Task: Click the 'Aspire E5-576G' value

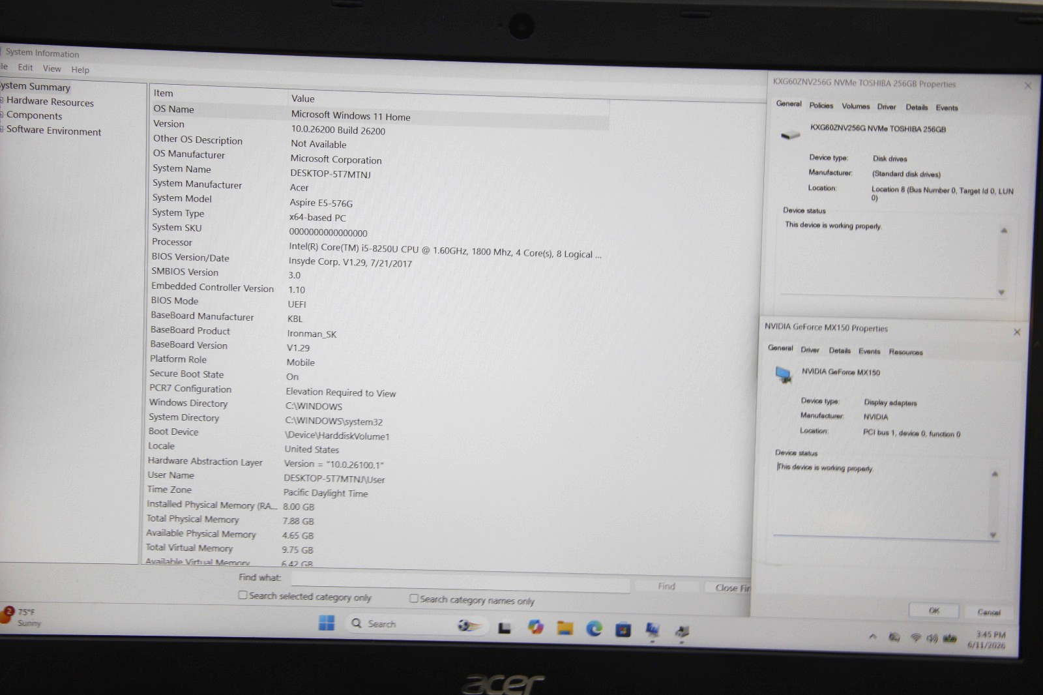Action: (x=321, y=203)
